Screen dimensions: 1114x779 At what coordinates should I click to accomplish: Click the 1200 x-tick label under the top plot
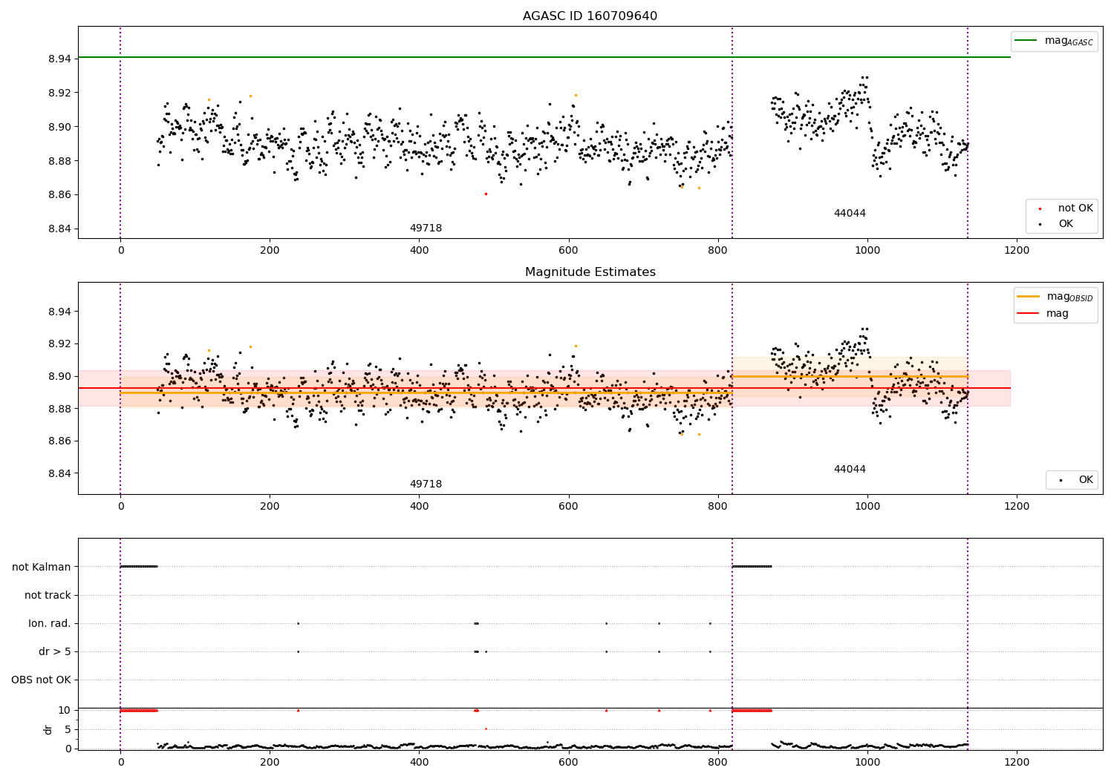tap(1017, 250)
